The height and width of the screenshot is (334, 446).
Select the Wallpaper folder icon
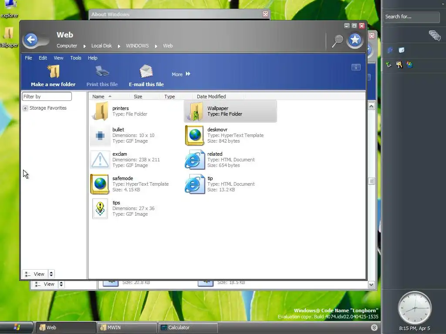click(x=195, y=111)
